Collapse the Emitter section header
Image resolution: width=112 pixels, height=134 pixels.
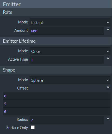56,4
